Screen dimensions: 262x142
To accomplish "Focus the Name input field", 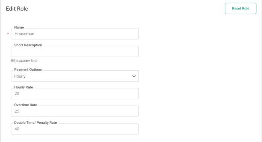I will tap(75, 34).
